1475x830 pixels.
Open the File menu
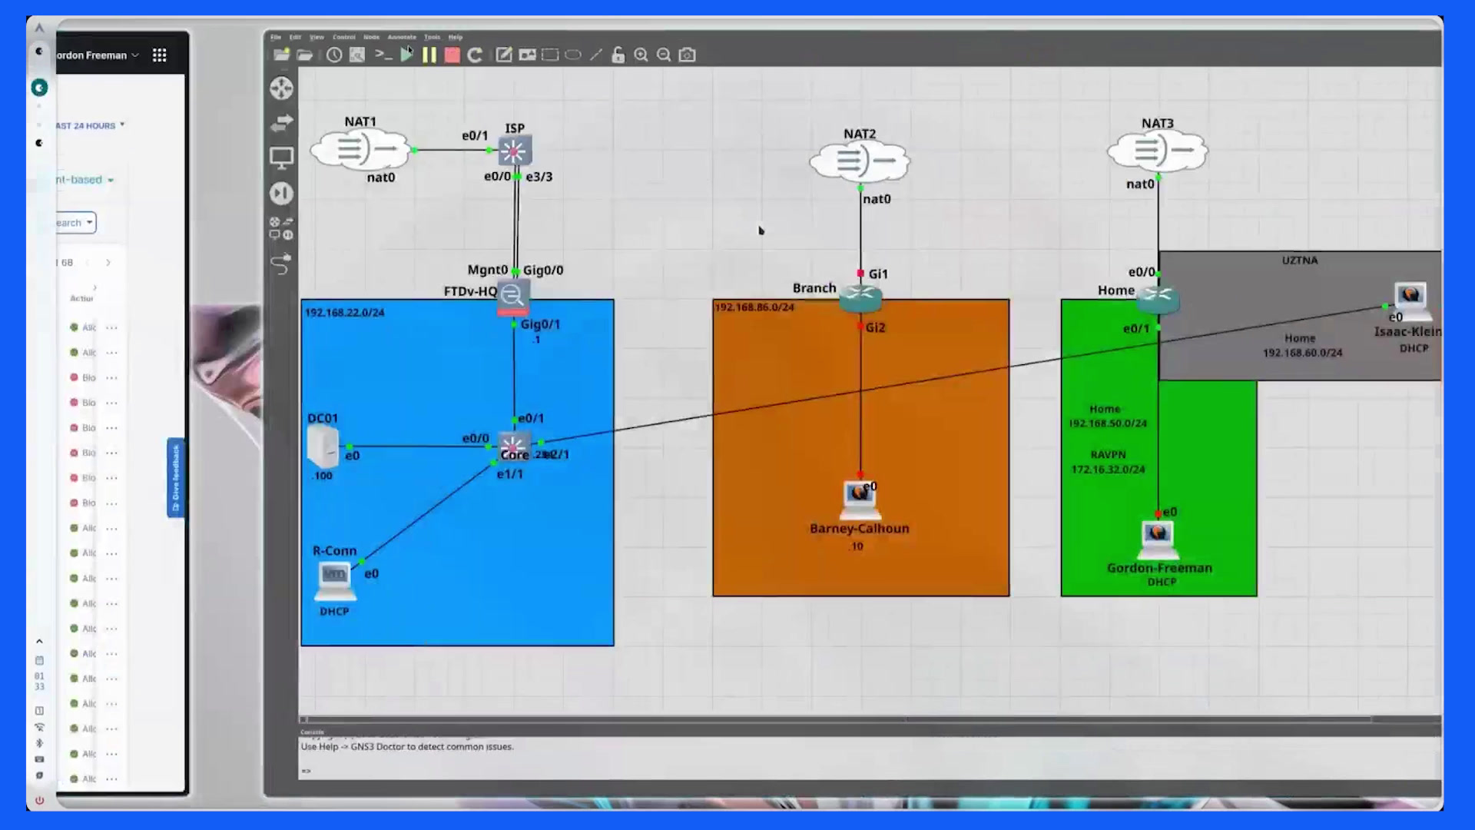(x=275, y=37)
